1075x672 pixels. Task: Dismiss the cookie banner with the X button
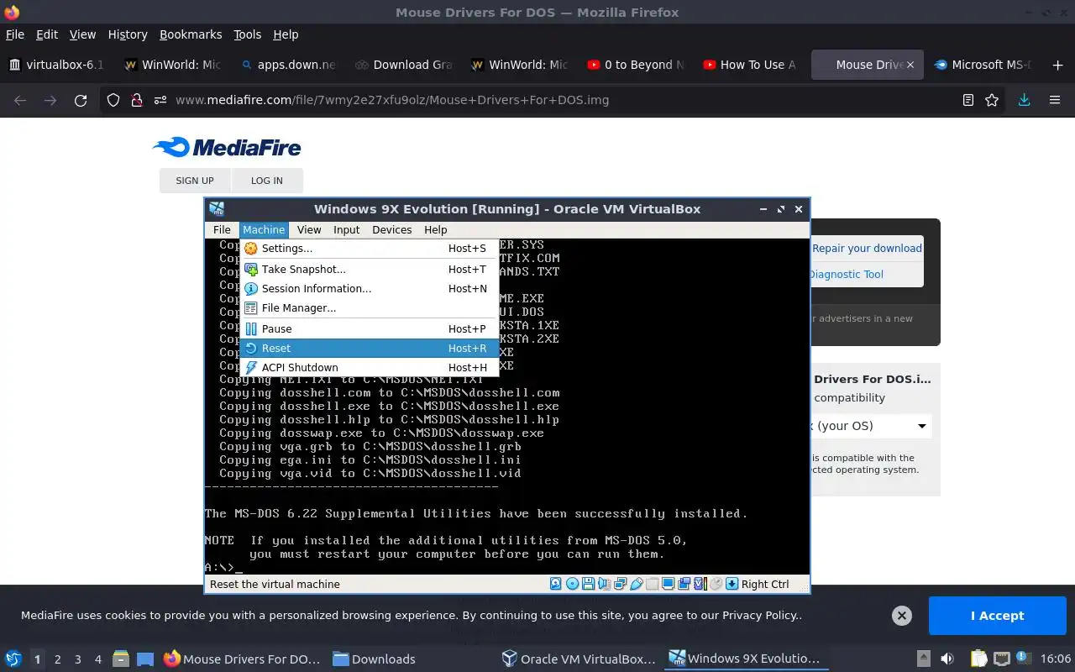click(902, 616)
